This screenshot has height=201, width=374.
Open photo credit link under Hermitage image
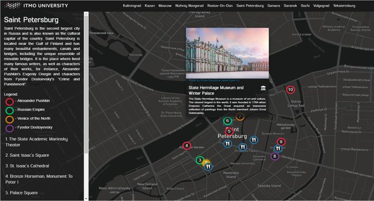point(214,80)
